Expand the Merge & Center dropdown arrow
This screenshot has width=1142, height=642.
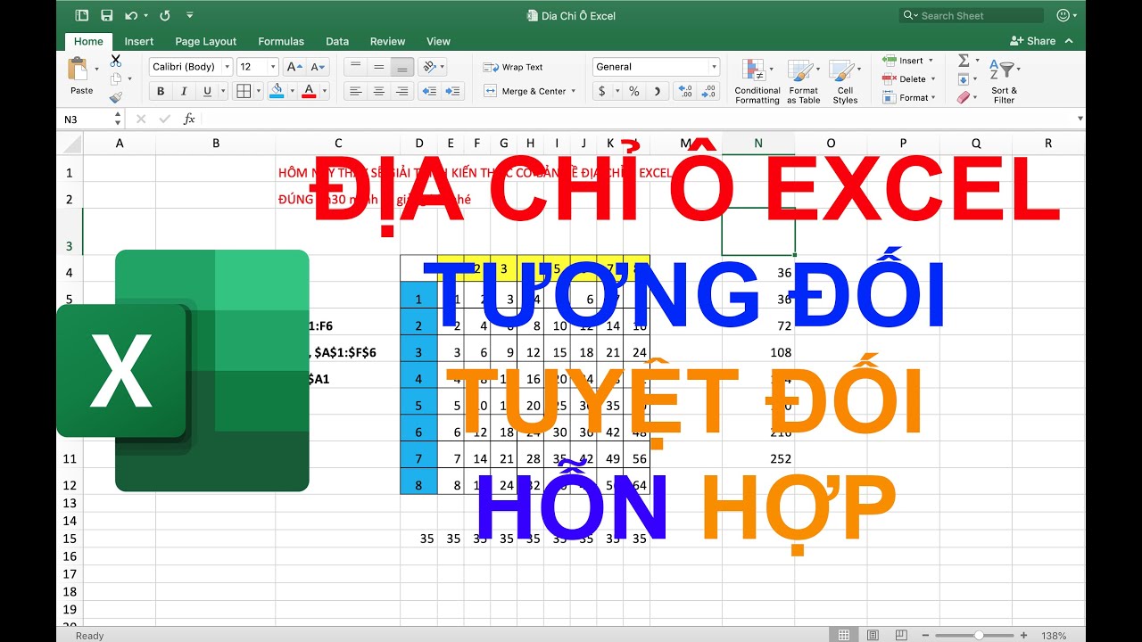coord(573,91)
